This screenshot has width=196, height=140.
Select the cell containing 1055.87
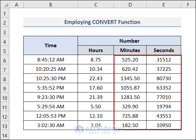click(x=130, y=88)
